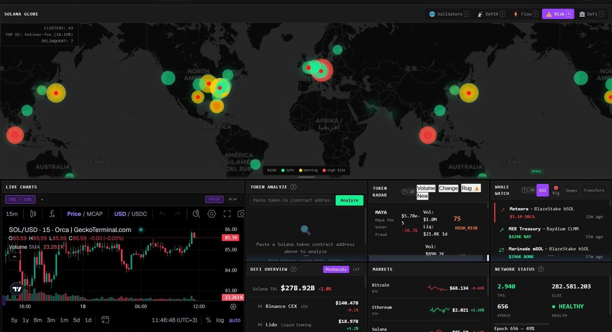
Task: Open the DeFi globe tab
Action: click(x=592, y=14)
